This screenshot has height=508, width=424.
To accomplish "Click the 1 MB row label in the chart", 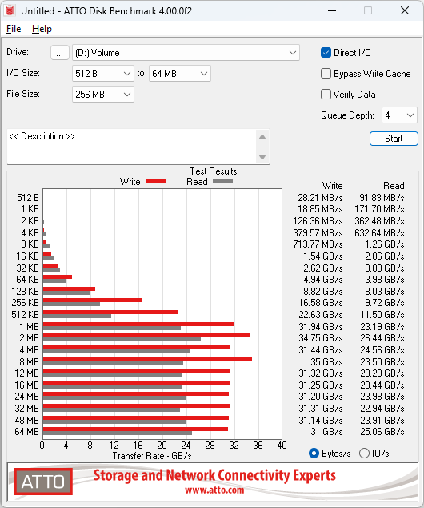I will point(29,327).
